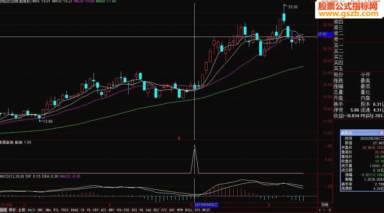
Task: Click the minus zoom button
Action: click(x=325, y=210)
